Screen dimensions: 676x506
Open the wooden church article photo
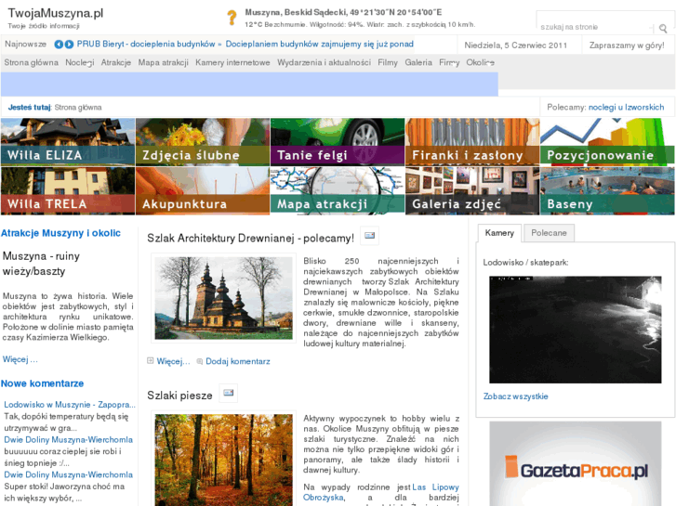[x=223, y=298]
